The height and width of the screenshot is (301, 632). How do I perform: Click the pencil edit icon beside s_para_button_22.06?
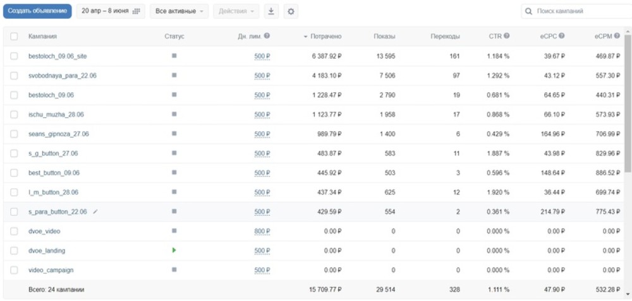[95, 212]
